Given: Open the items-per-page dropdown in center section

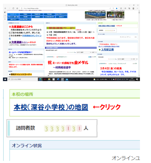Looking at the screenshot, I should tap(94, 52).
